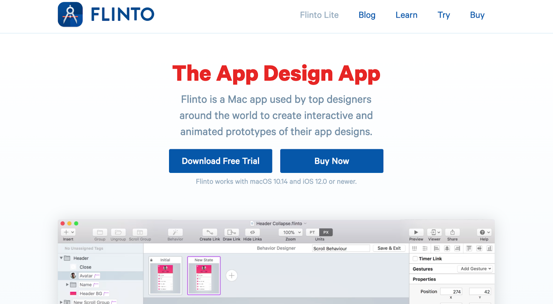Viewport: 553px width, 304px height.
Task: Click the Gestures section label
Action: [423, 269]
